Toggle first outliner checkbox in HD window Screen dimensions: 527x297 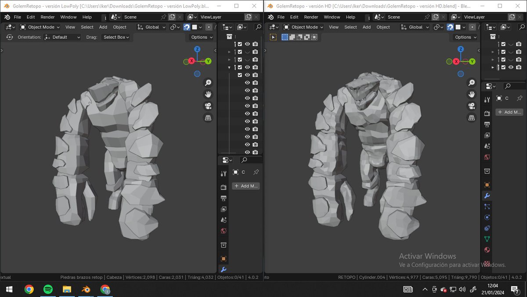[503, 44]
